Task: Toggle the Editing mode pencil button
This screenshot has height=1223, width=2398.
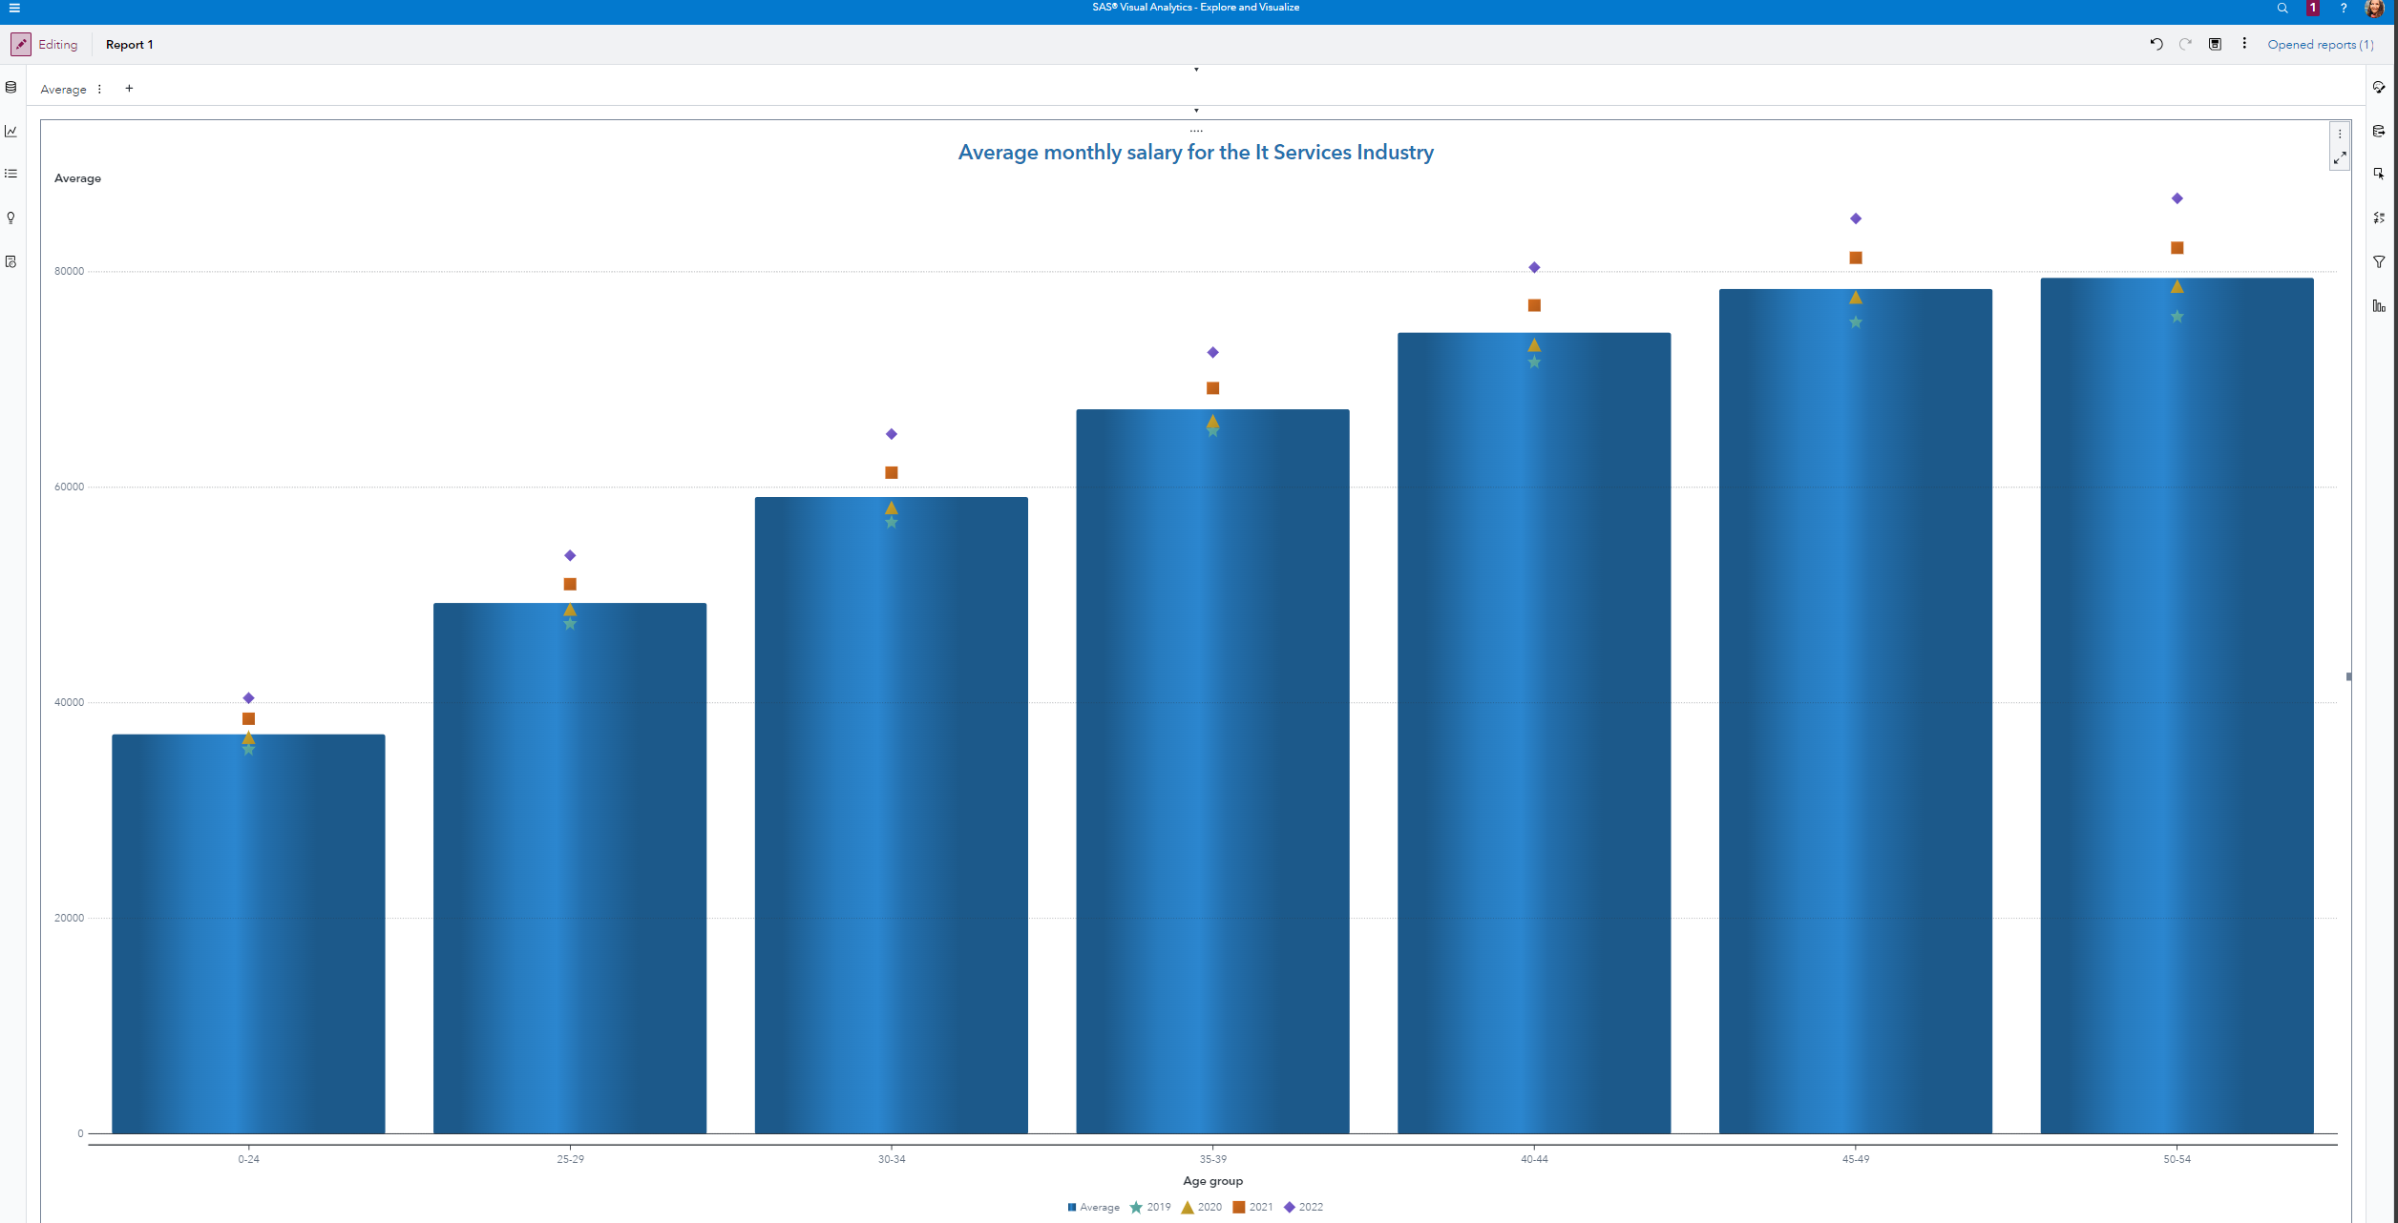Action: [x=21, y=45]
